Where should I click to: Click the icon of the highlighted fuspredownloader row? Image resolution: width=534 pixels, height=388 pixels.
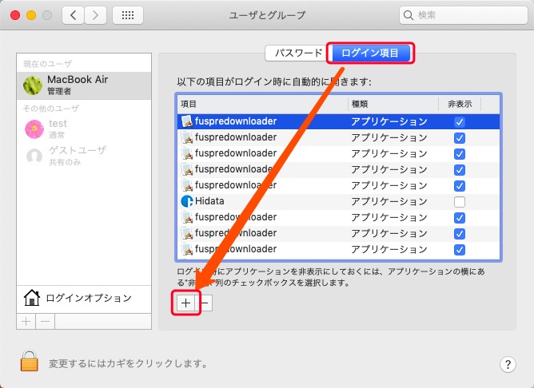coord(187,121)
